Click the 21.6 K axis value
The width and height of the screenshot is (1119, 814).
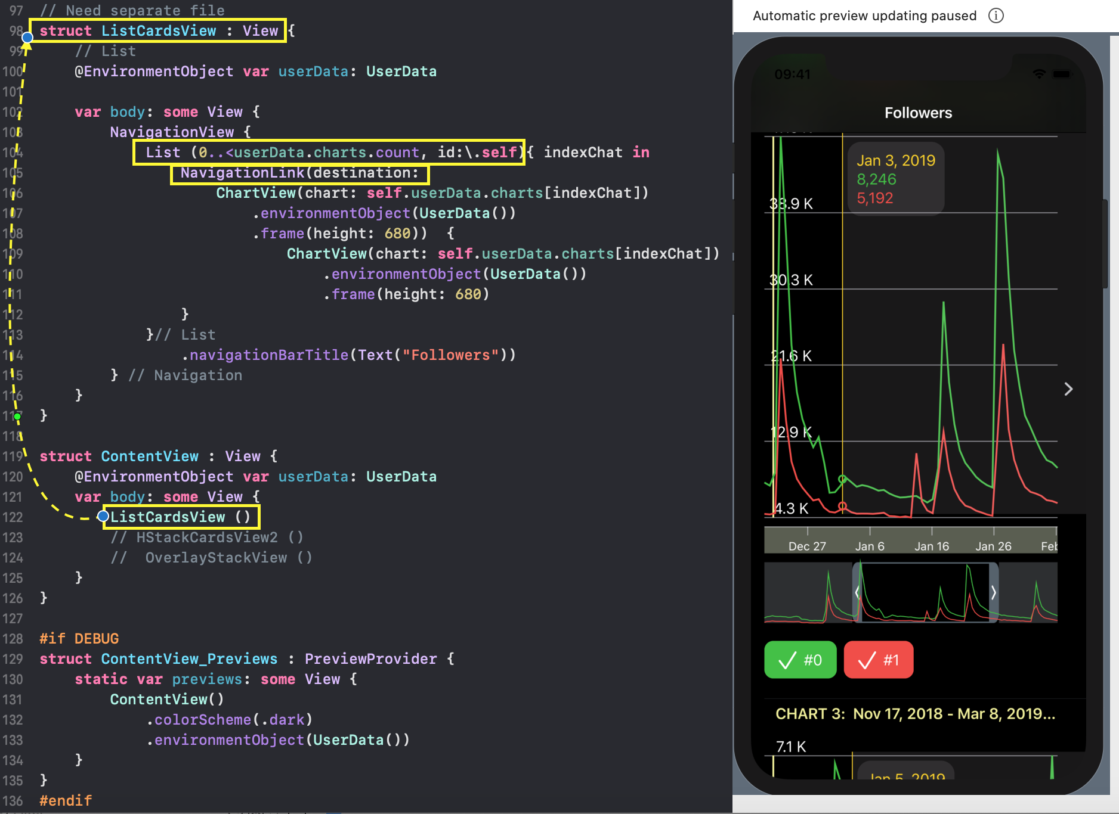pos(792,356)
